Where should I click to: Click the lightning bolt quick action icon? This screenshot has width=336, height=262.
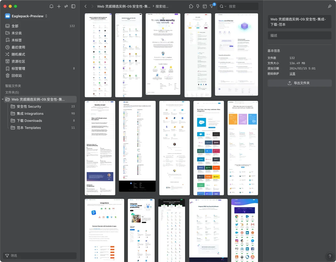click(x=198, y=6)
